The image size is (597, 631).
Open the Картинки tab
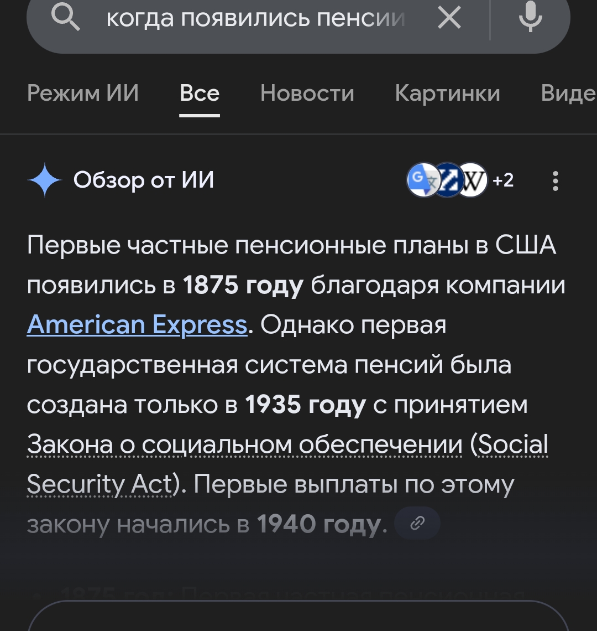447,93
